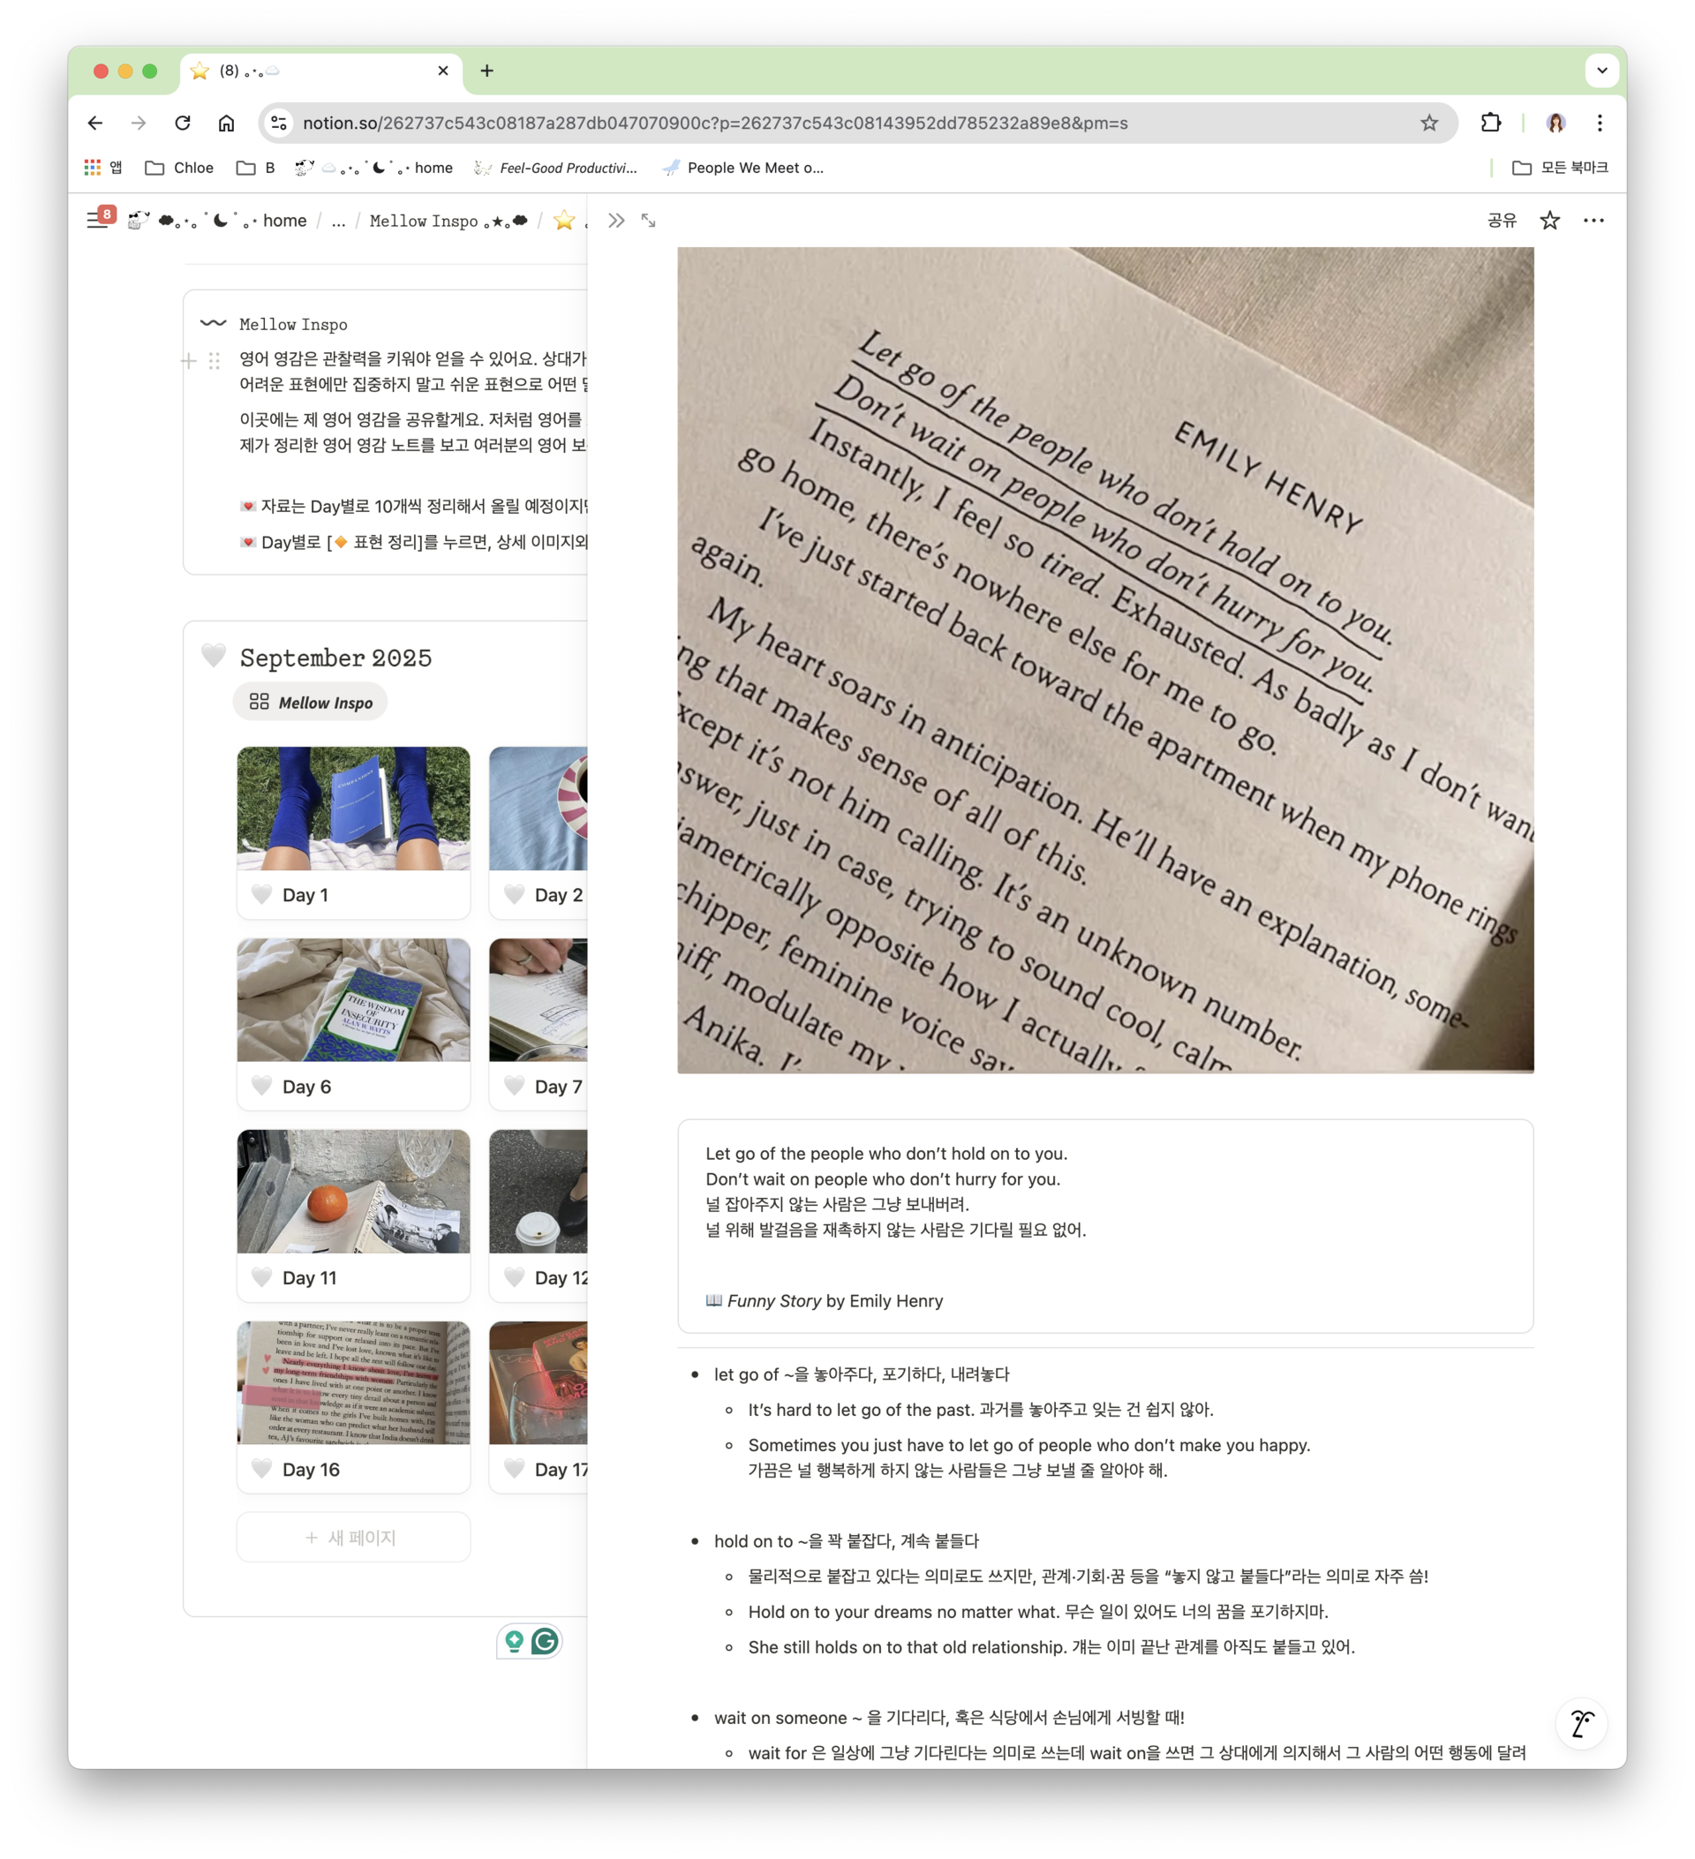Select the Mellow Inspo gallery view tab
This screenshot has width=1695, height=1859.
(x=311, y=703)
